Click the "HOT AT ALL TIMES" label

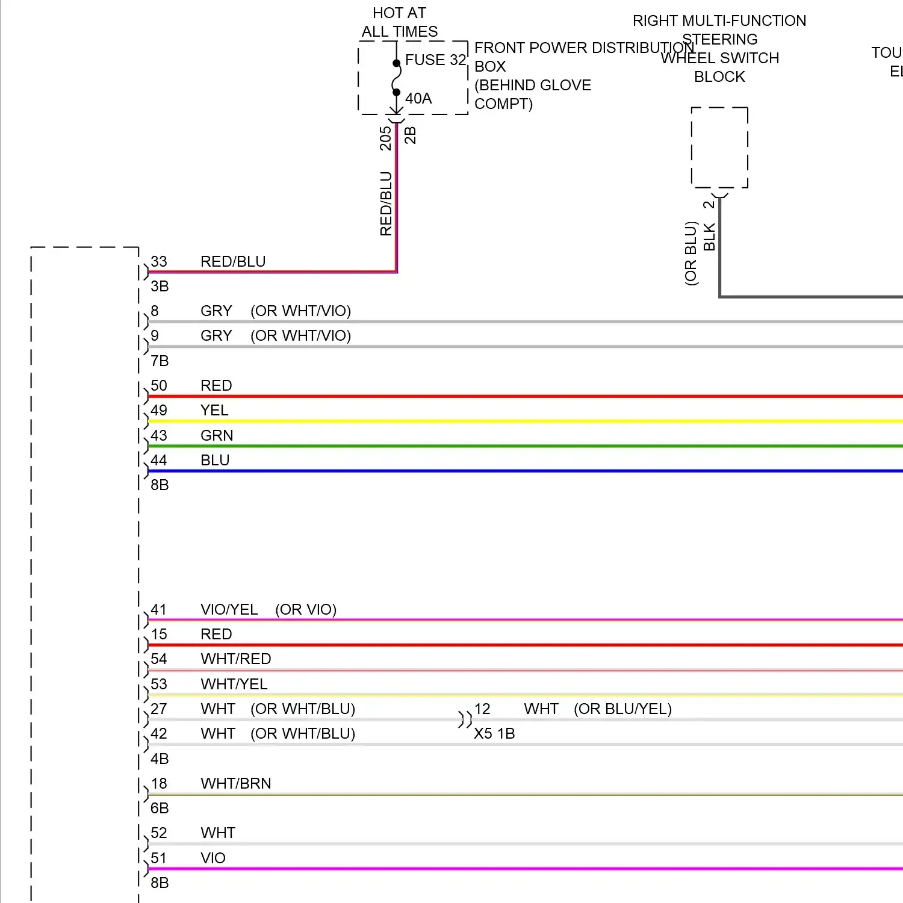tap(399, 22)
